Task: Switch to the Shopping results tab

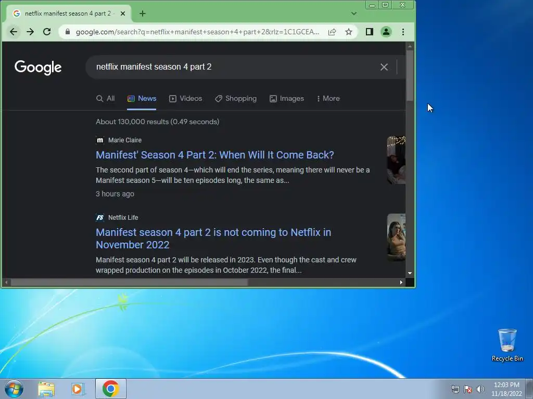Action: tap(236, 98)
